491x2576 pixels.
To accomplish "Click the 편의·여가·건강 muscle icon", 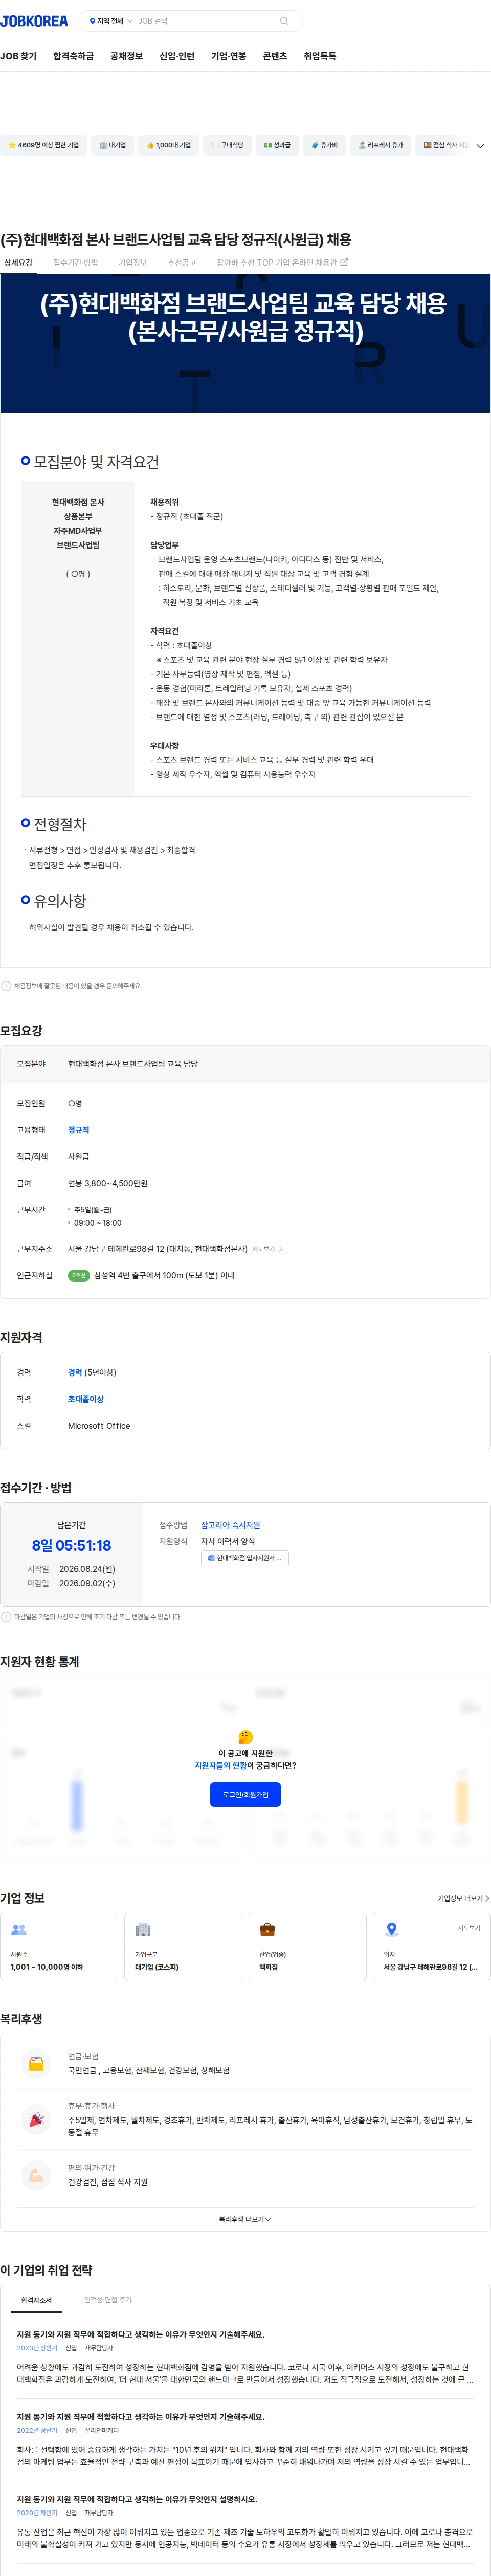I will pyautogui.click(x=36, y=2175).
